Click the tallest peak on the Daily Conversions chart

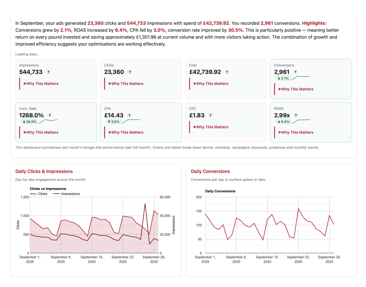tap(299, 208)
